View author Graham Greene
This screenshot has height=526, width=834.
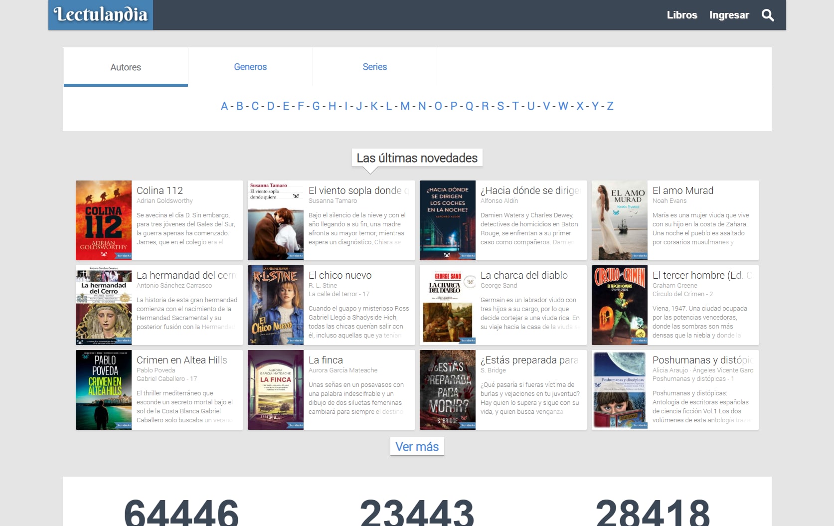675,285
